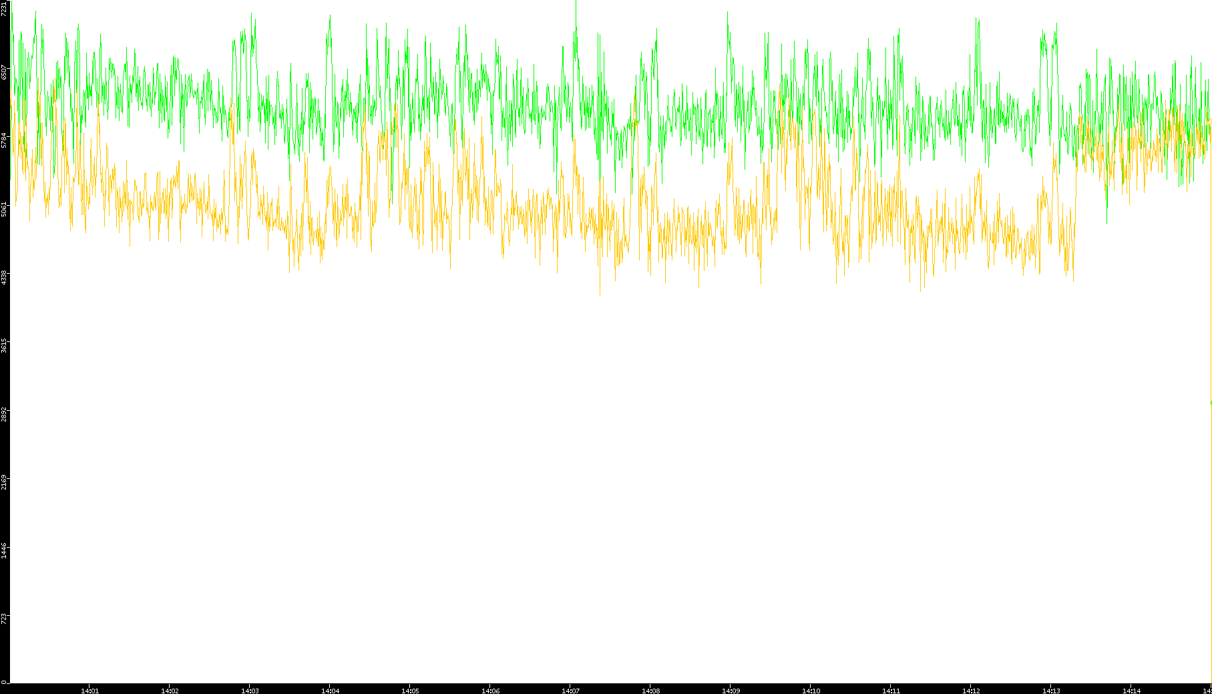This screenshot has height=694, width=1212.
Task: Select the 14:14 time axis label
Action: coord(1131,691)
